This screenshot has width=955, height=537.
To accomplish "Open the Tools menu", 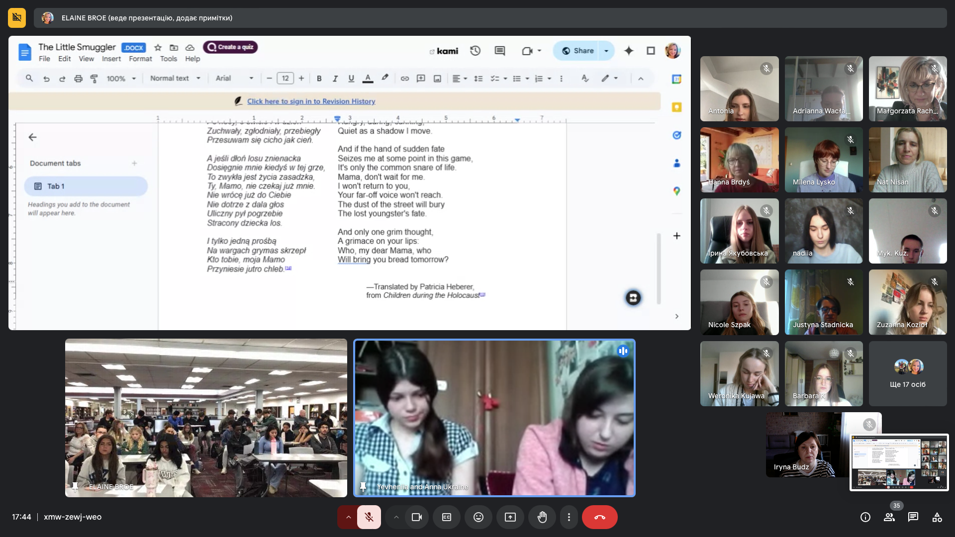I will click(169, 59).
